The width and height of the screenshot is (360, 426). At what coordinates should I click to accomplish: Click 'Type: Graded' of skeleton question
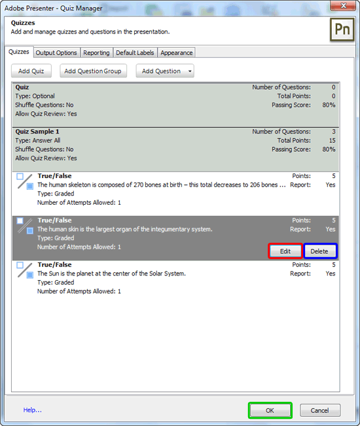pos(56,194)
